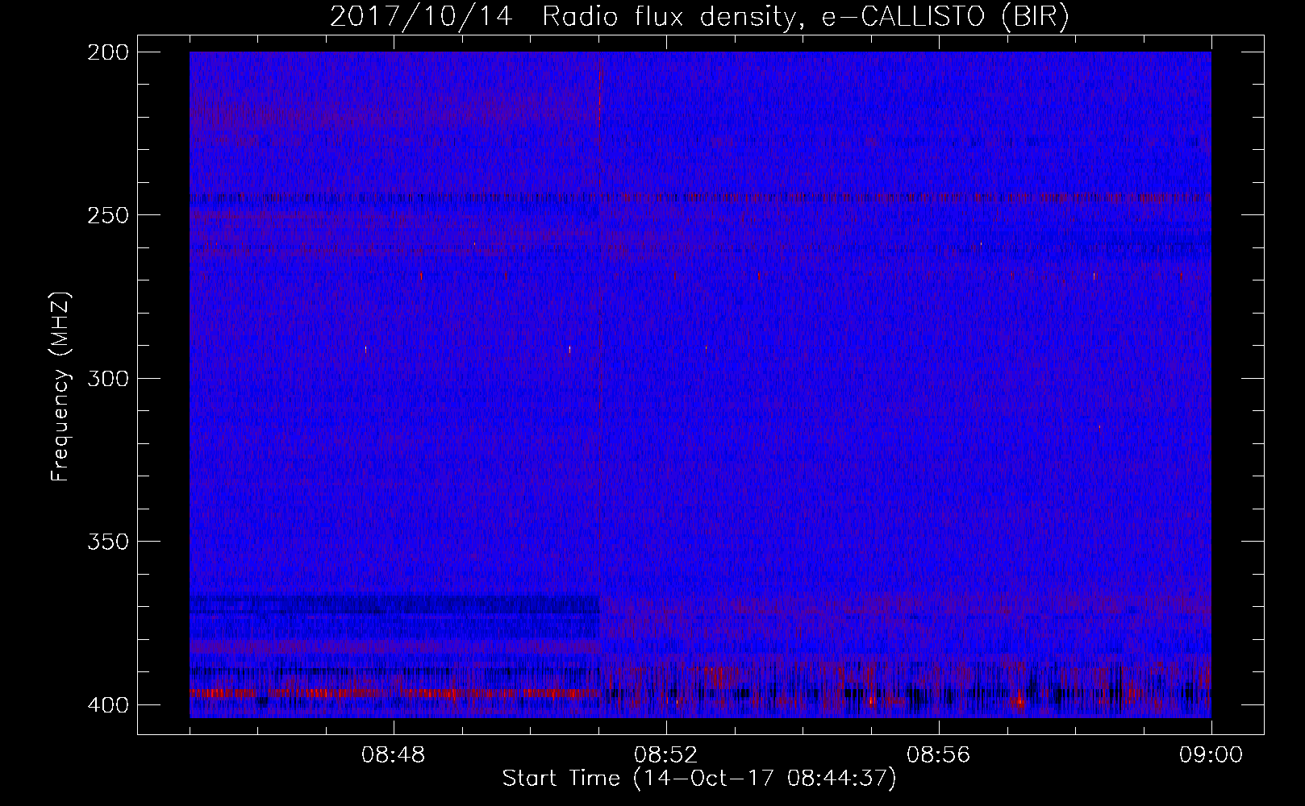Click the '08:48' time axis label

pyautogui.click(x=394, y=755)
